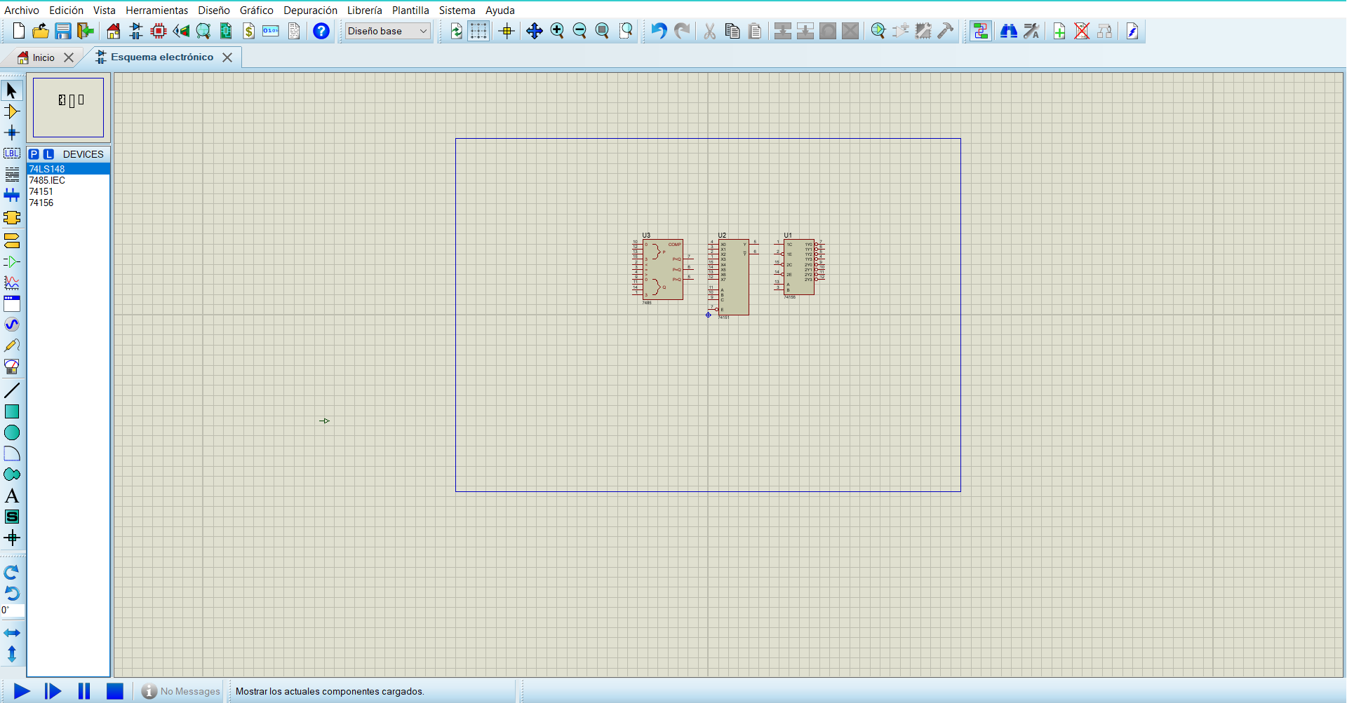Select the Probe Mode tool
This screenshot has width=1347, height=703.
pos(12,346)
